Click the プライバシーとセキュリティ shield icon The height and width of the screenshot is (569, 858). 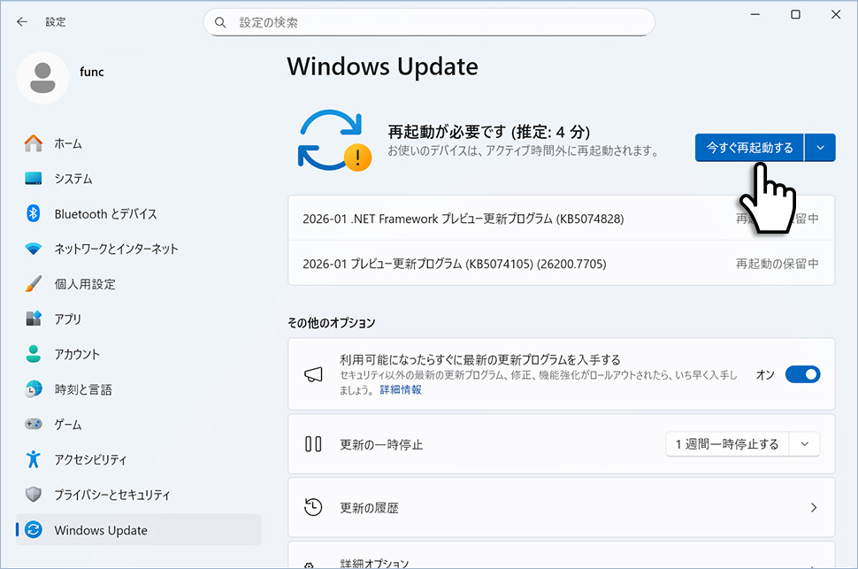pos(34,495)
